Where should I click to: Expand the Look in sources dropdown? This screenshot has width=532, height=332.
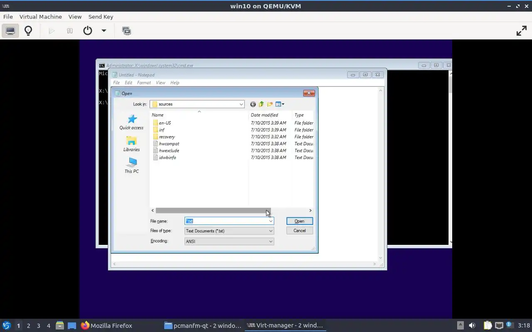click(x=241, y=104)
